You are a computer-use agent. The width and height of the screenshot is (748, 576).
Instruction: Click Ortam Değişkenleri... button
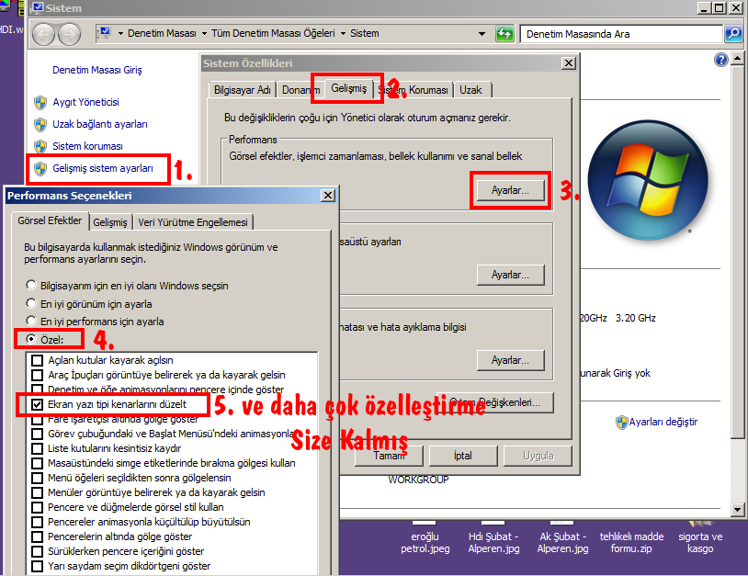(494, 402)
